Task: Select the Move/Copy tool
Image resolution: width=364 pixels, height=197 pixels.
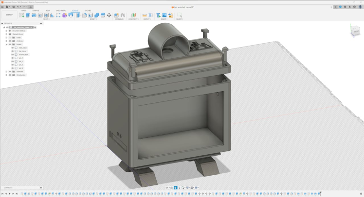Action: click(x=109, y=15)
